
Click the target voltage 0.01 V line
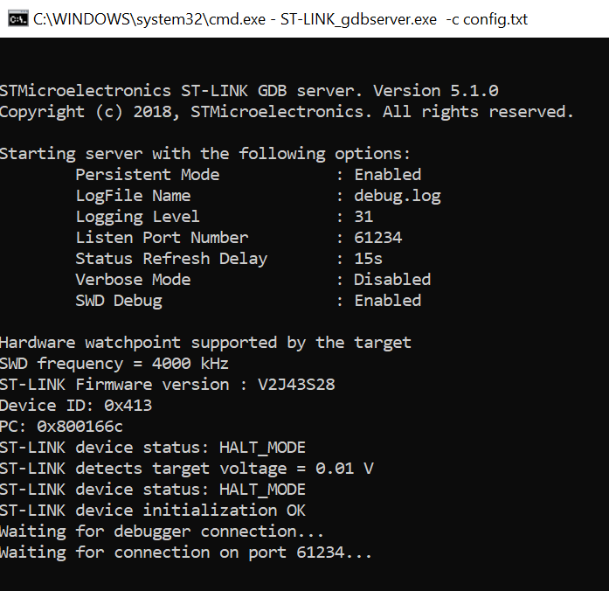click(x=186, y=469)
